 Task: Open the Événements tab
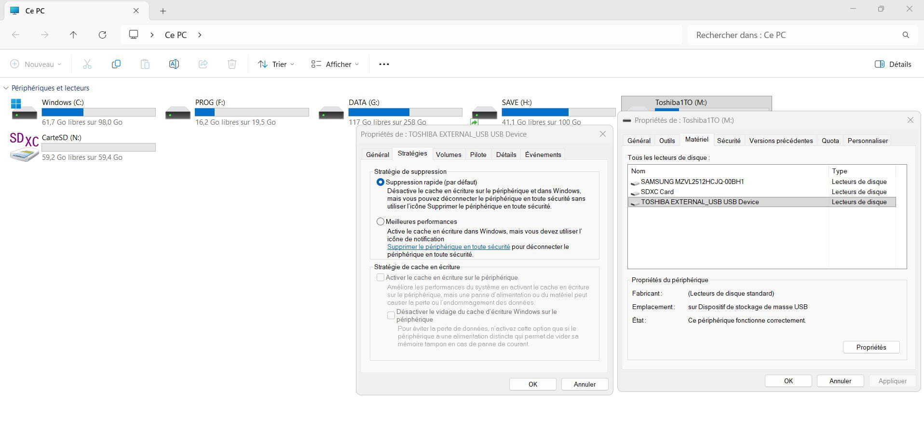pyautogui.click(x=543, y=155)
